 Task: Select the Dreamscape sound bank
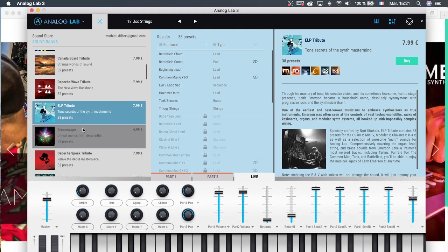(89, 136)
